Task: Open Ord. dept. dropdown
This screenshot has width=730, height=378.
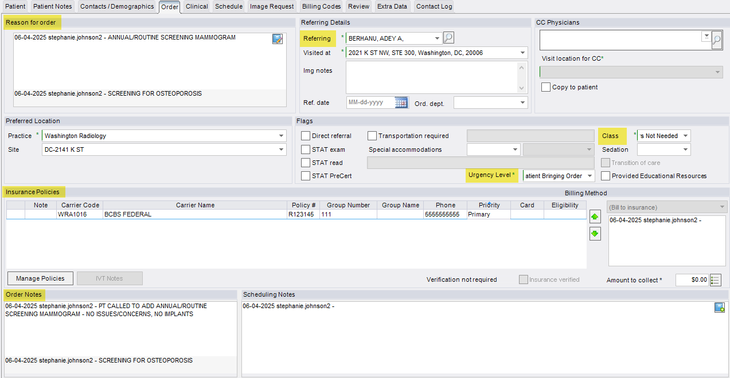Action: (522, 103)
